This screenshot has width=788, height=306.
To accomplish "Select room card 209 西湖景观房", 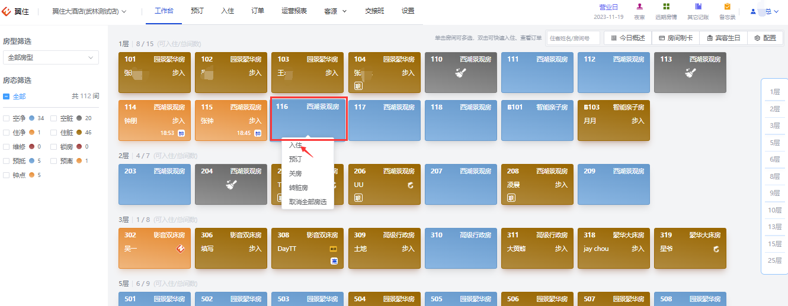I will tap(614, 184).
